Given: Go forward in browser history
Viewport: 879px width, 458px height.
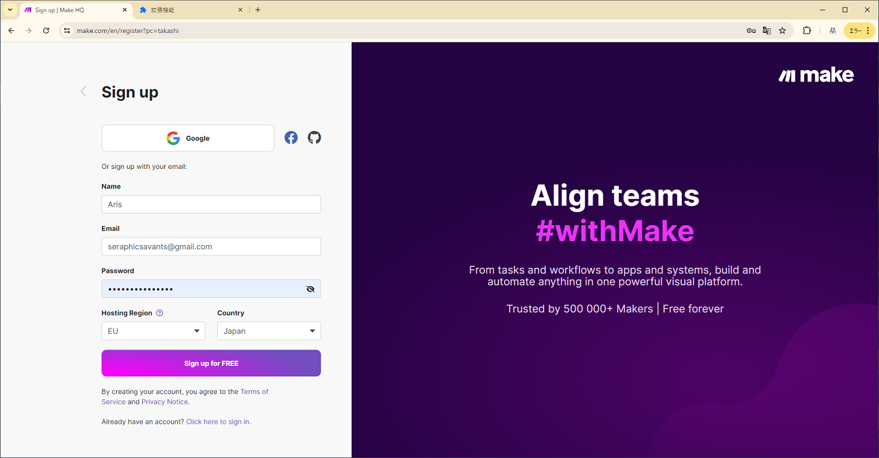Looking at the screenshot, I should click(x=28, y=31).
